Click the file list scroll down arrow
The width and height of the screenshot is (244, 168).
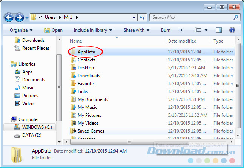pos(238,135)
